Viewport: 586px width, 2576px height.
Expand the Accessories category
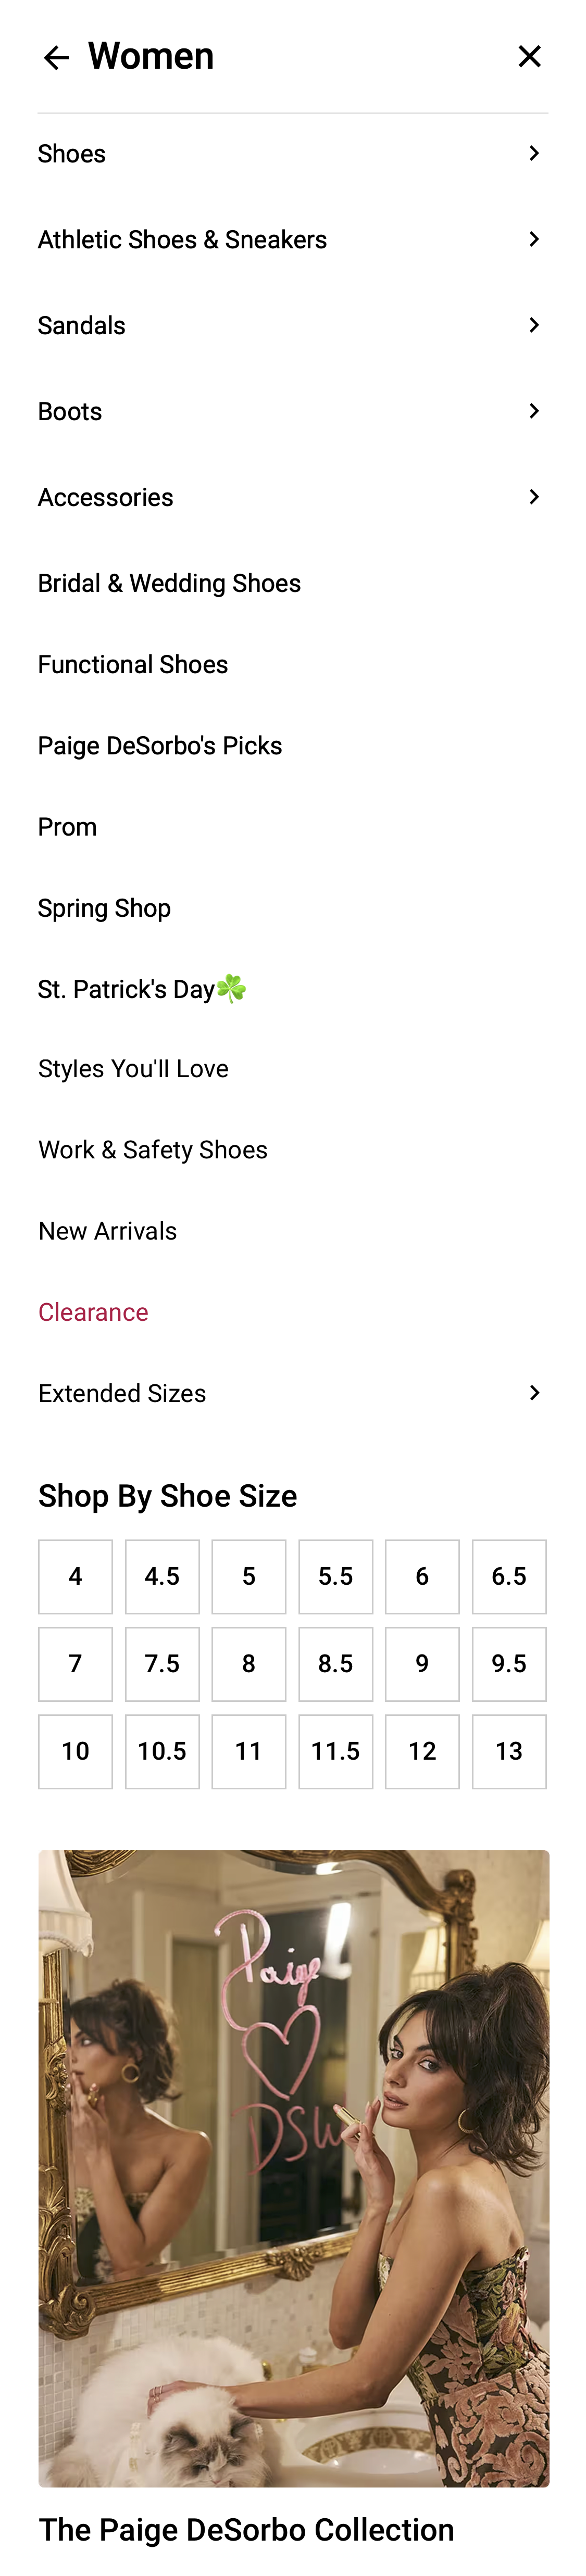point(533,496)
